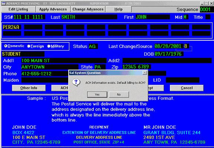The image size is (214, 148).
Task: Click the 'POST OFFICE, STATE ZIP +4' text
Action: click(x=99, y=142)
